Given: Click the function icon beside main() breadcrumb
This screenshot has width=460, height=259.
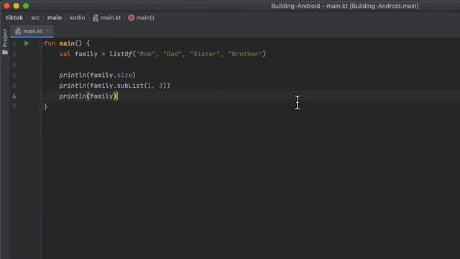Looking at the screenshot, I should tap(131, 17).
